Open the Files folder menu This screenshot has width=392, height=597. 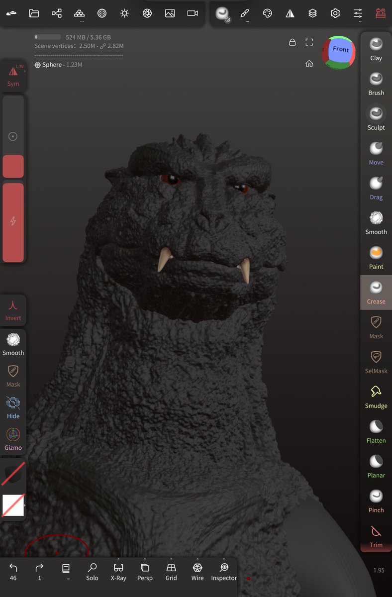coord(34,13)
